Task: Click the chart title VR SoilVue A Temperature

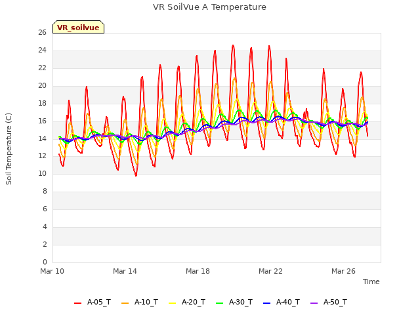Action: [x=209, y=7]
